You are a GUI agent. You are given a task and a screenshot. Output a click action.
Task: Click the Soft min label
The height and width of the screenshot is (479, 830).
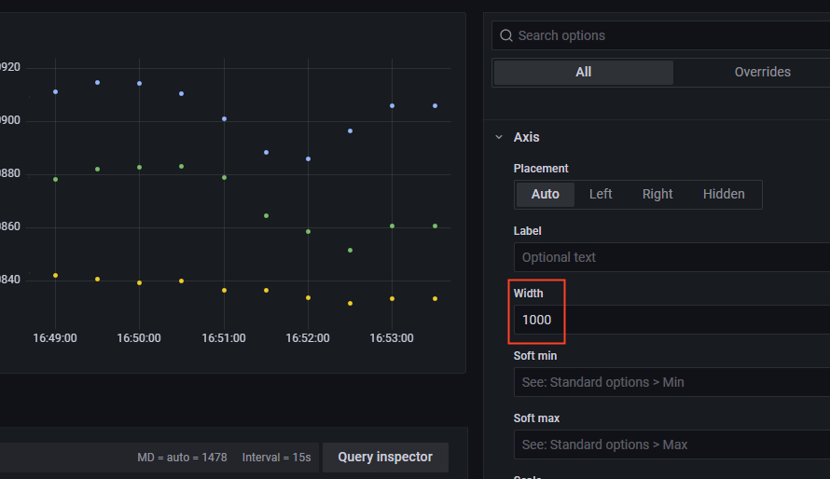point(535,356)
